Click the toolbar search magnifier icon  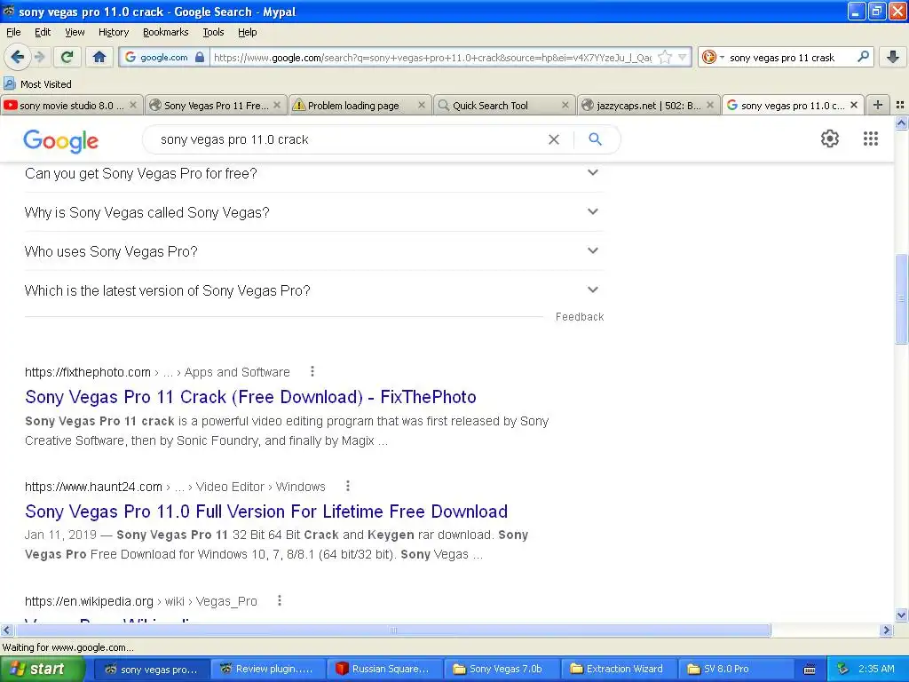pos(863,57)
